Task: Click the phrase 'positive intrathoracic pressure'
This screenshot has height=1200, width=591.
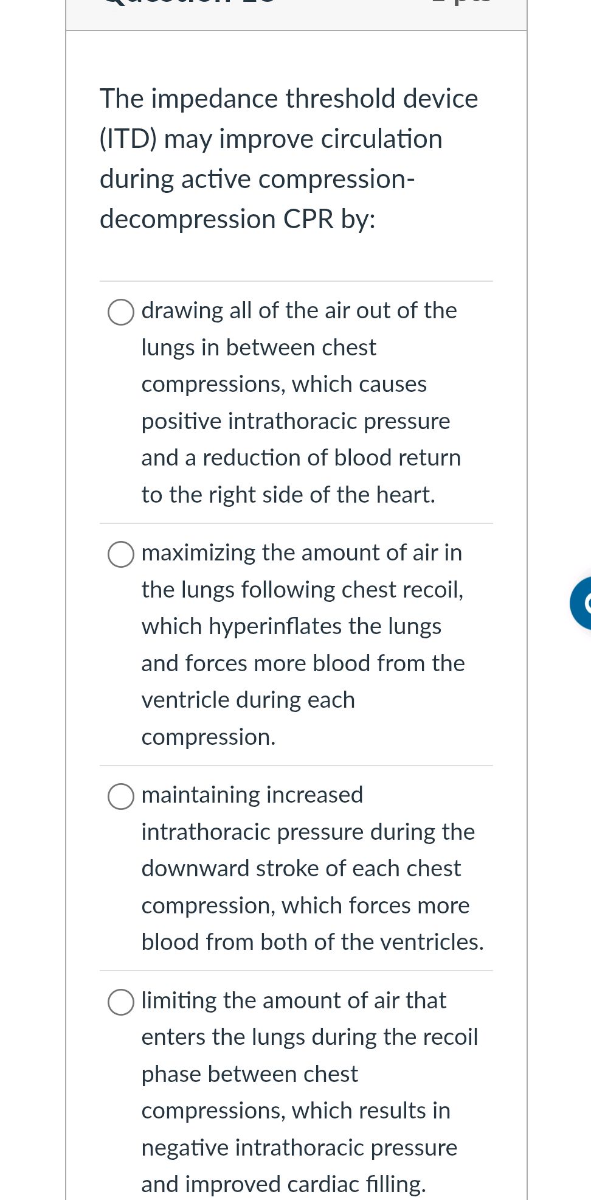Action: pyautogui.click(x=295, y=421)
